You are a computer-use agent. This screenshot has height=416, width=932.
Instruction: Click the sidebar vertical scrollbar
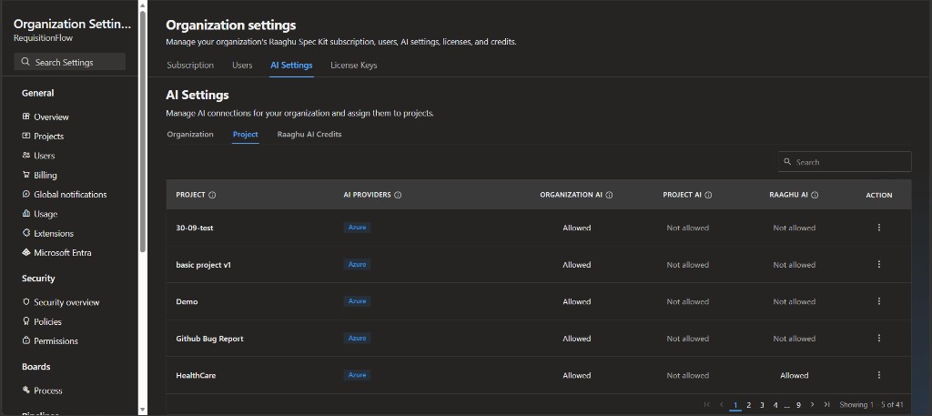click(143, 131)
